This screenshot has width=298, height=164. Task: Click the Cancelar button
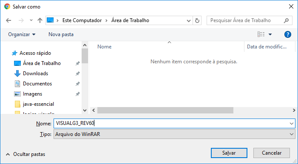tap(272, 153)
